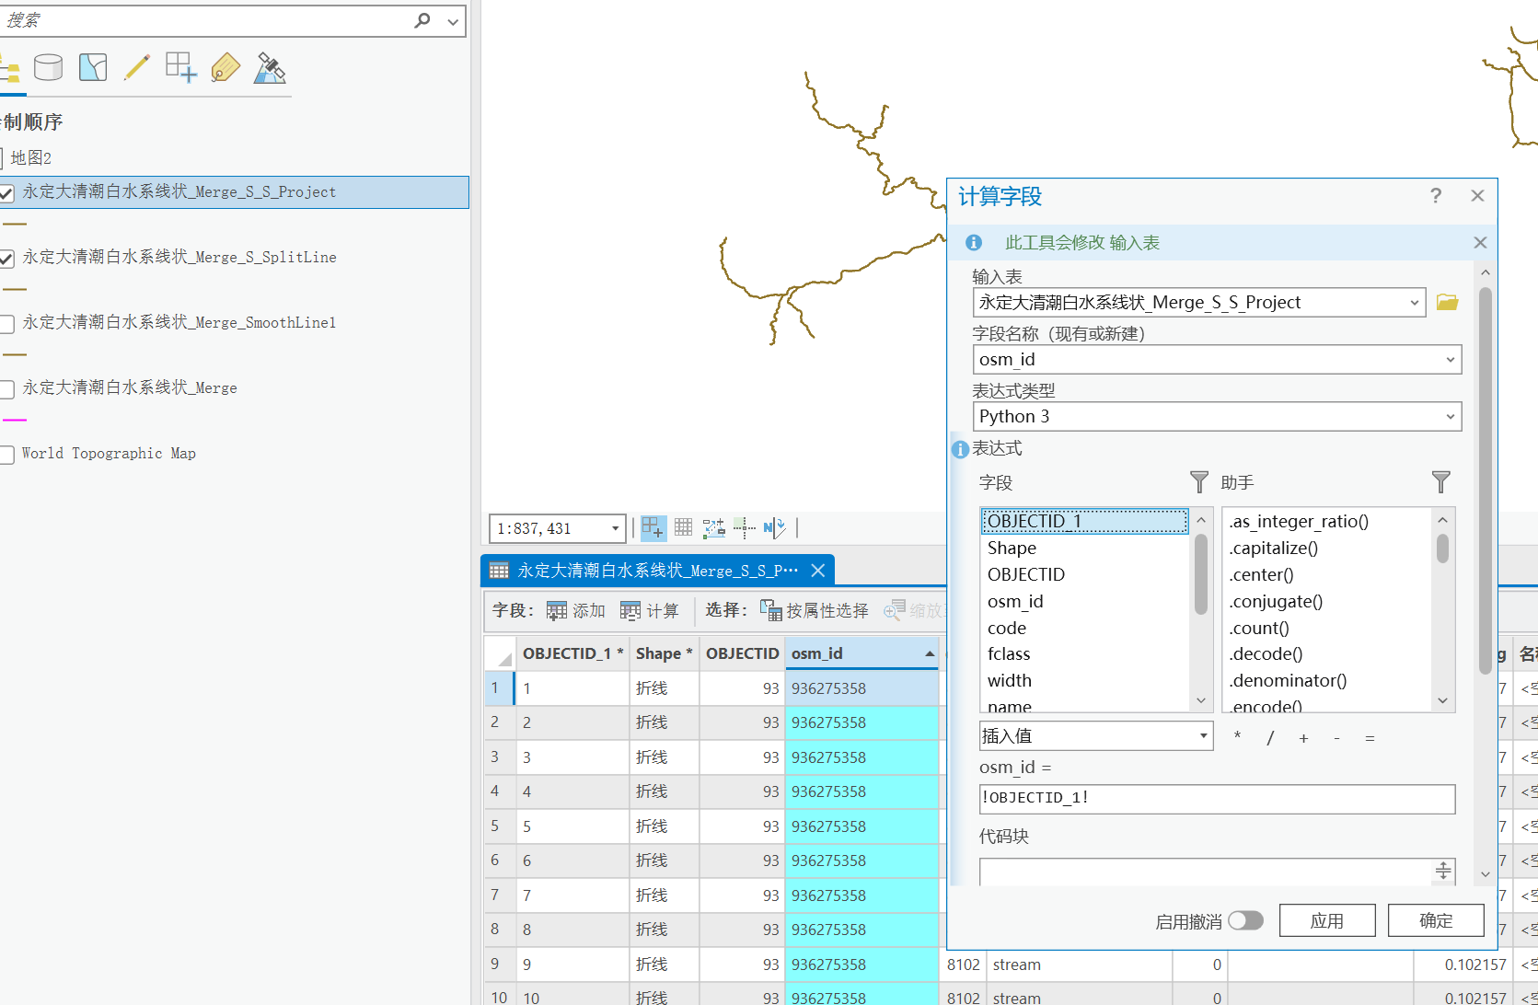The height and width of the screenshot is (1005, 1538).
Task: Switch to List By Selection view
Action: click(x=93, y=67)
